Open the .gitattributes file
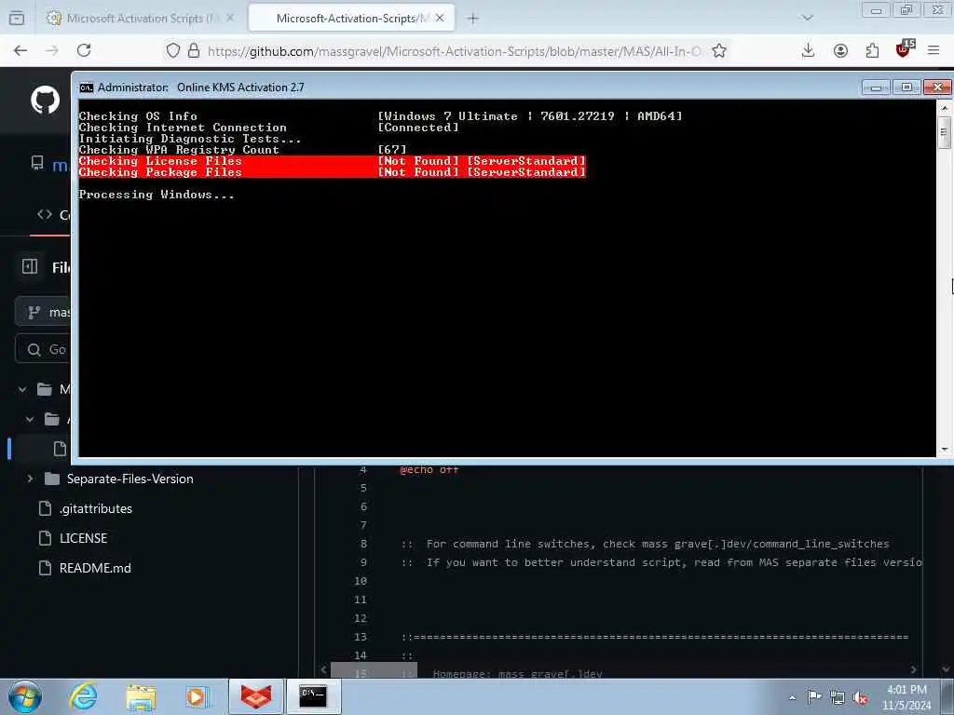954x715 pixels. point(96,509)
